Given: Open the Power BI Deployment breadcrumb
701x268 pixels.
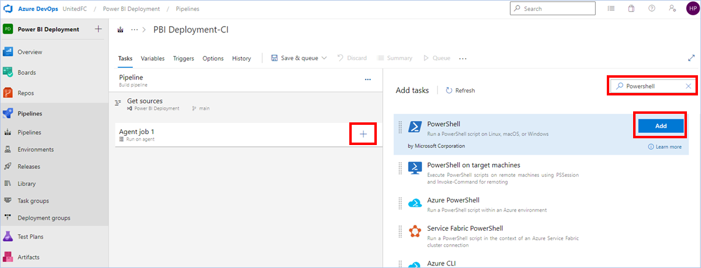Looking at the screenshot, I should coord(132,9).
